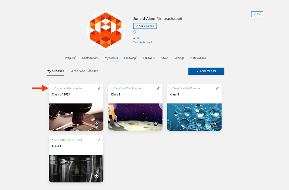
Task: Click "Class Code: 598147 - Active" text
Action: [x=68, y=140]
